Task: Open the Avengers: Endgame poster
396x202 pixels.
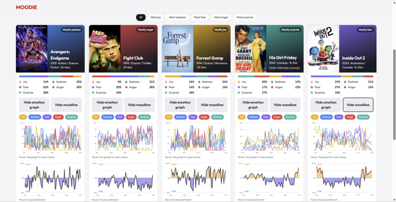Action: click(31, 49)
